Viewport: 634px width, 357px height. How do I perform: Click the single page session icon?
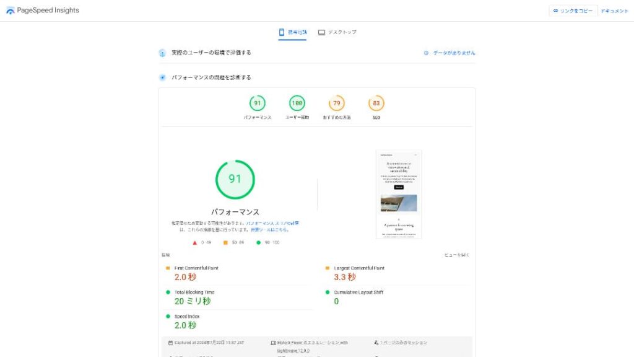[x=376, y=343]
